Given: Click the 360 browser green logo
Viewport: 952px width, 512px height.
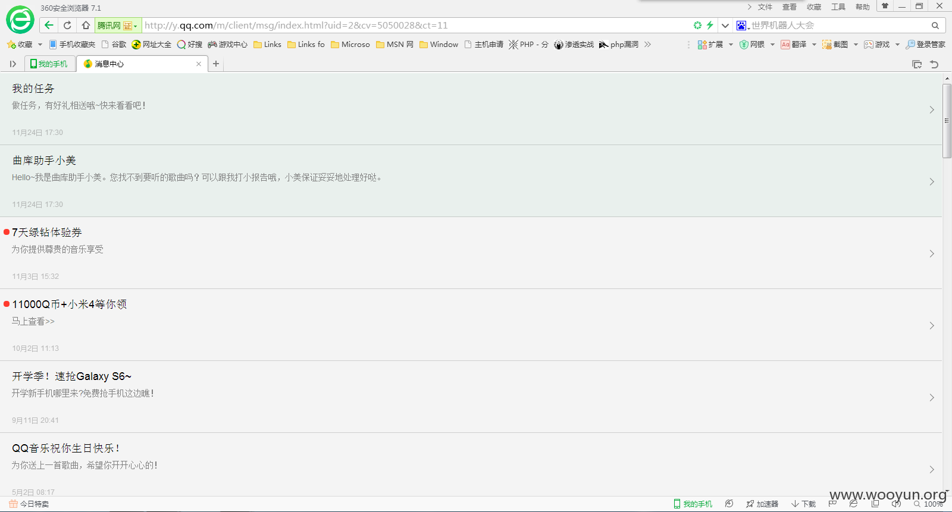Looking at the screenshot, I should [x=20, y=20].
